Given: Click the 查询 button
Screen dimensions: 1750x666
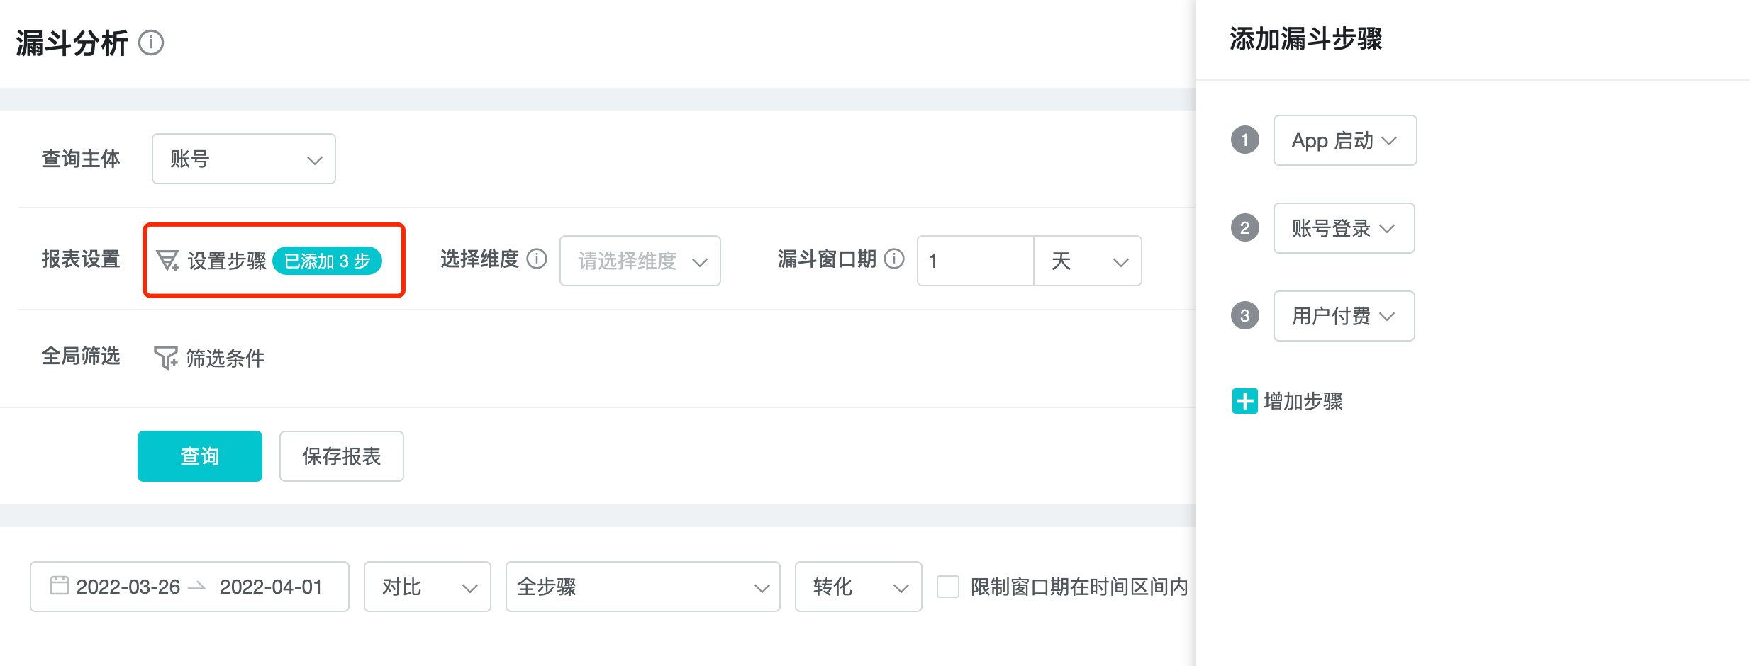Looking at the screenshot, I should 200,456.
